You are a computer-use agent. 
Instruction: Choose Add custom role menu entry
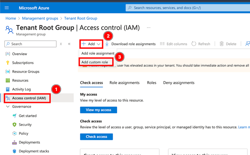(x=95, y=62)
